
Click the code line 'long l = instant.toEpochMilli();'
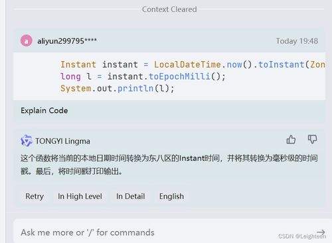[143, 76]
